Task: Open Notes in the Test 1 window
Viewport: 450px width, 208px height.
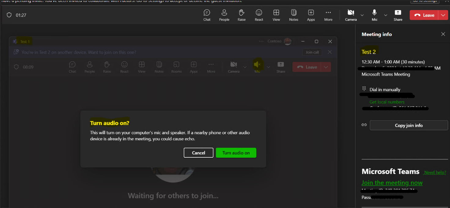Action: pyautogui.click(x=159, y=67)
